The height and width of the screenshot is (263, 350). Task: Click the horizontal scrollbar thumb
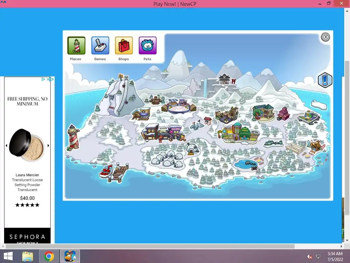coord(150,246)
